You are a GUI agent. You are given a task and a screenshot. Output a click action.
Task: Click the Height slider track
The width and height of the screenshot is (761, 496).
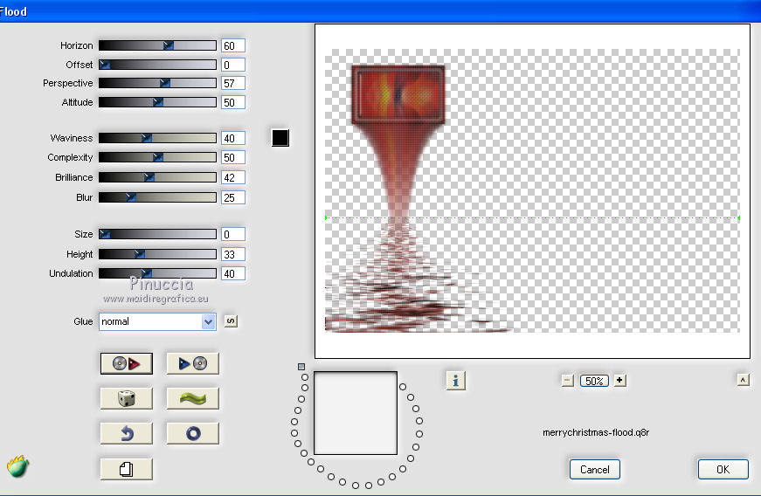click(158, 254)
